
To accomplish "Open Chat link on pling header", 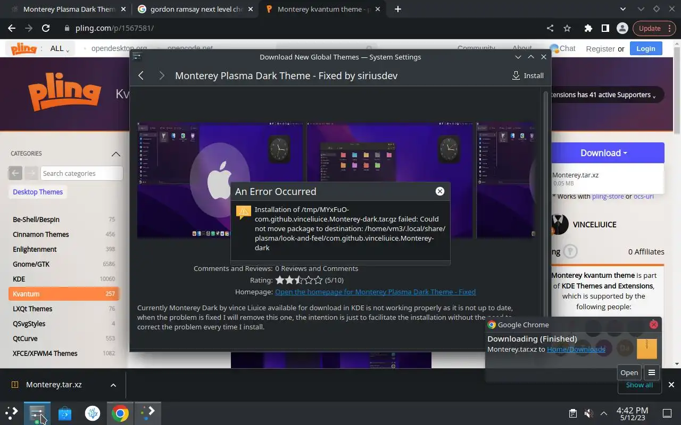I will click(x=563, y=48).
